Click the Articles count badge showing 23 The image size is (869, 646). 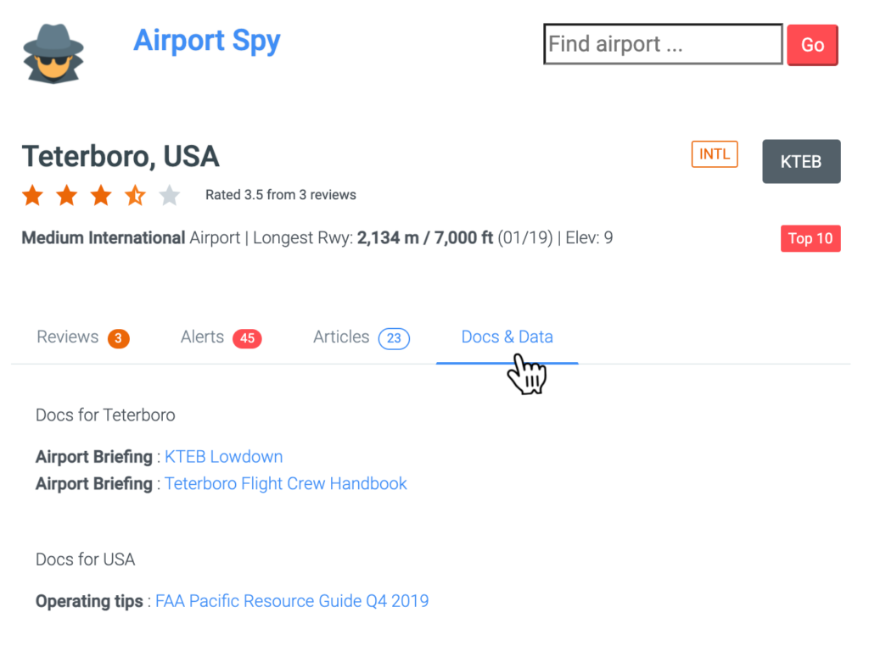pyautogui.click(x=394, y=339)
